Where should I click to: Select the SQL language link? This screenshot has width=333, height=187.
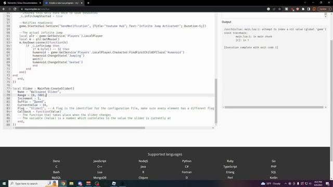coord(274,172)
